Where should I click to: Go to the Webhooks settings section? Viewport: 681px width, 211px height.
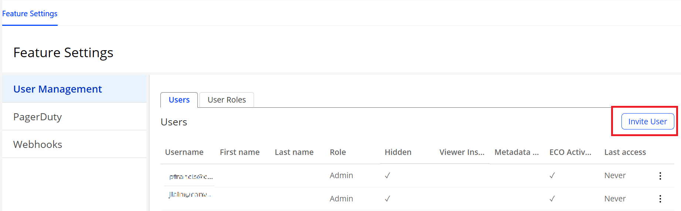tap(38, 145)
